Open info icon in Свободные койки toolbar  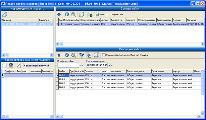tap(67, 55)
